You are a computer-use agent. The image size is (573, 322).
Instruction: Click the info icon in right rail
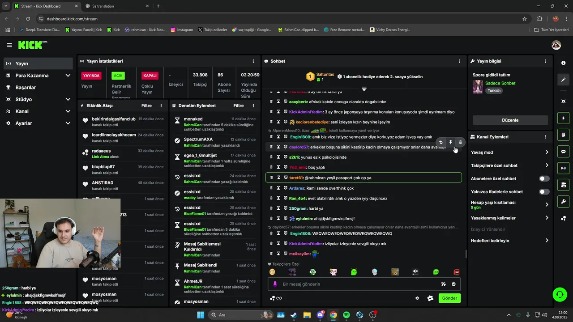pos(564,63)
